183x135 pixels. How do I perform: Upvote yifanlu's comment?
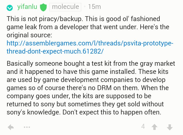click(154, 127)
